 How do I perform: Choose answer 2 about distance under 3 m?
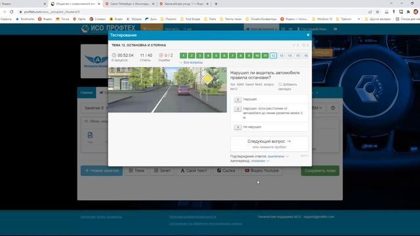(x=269, y=113)
